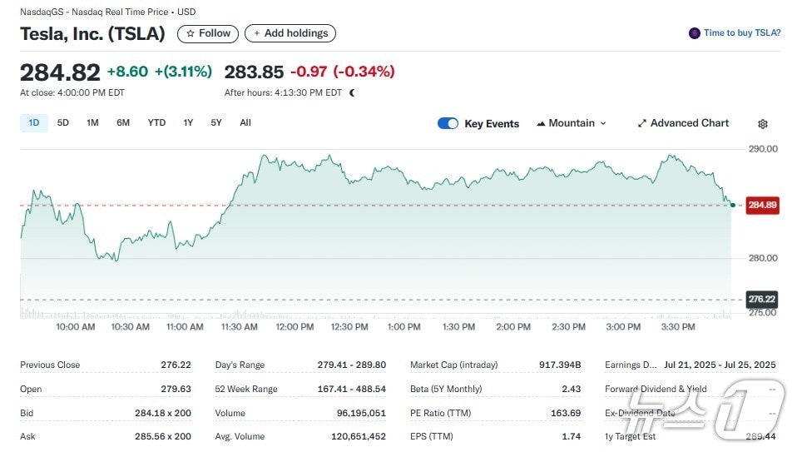Viewport: 797px width, 452px height.
Task: Click the after-hours moon icon
Action: (x=352, y=93)
